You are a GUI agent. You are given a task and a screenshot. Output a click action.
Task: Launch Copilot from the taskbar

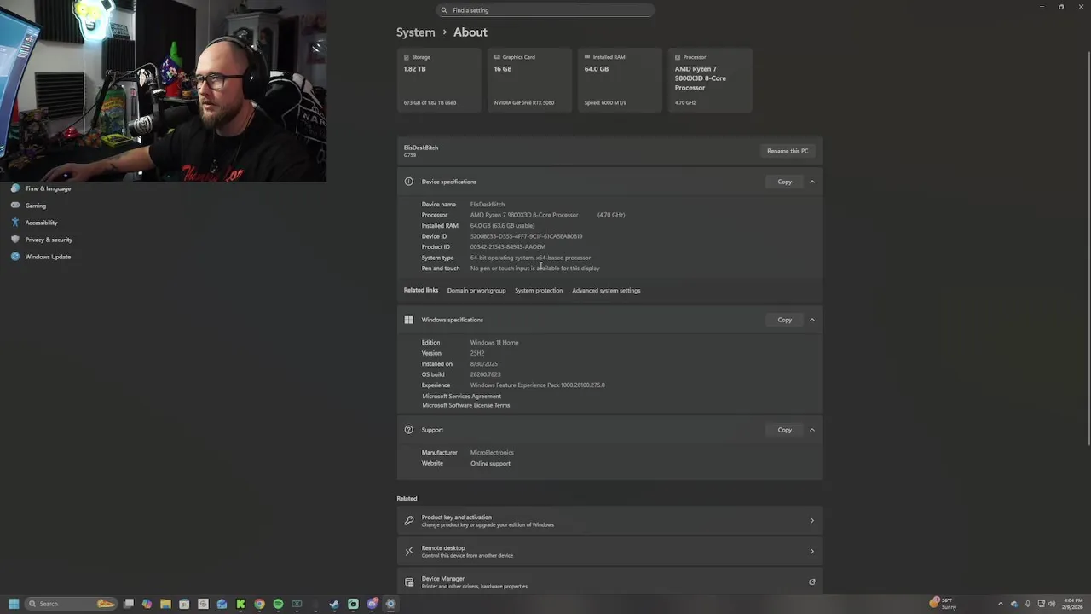pos(147,604)
